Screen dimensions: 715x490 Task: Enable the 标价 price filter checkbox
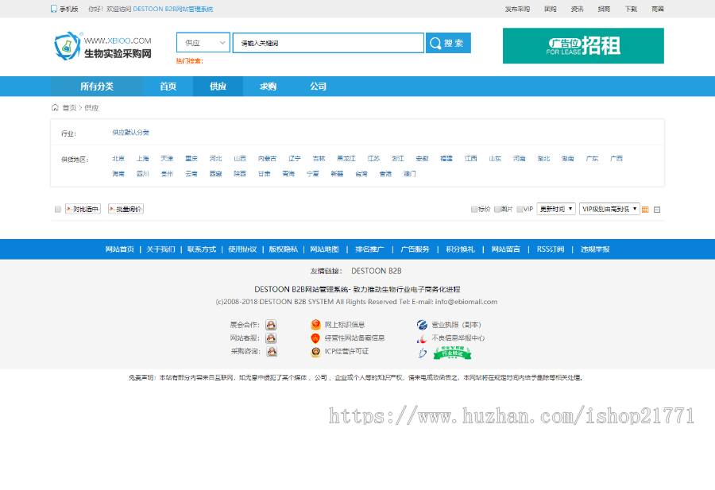tap(474, 208)
